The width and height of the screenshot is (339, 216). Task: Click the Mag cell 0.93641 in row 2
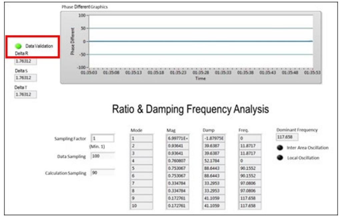point(178,146)
